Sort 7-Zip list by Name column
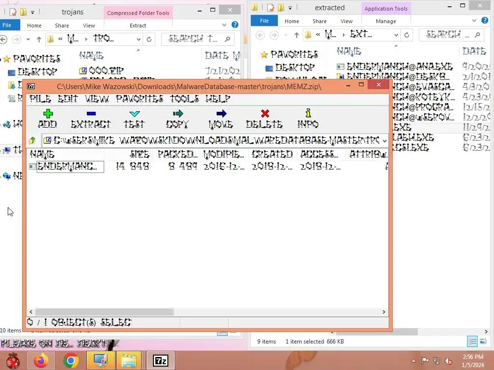Screen dimensions: 494x370 [x=66, y=154]
